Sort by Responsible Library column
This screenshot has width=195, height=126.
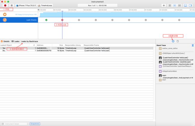(x=73, y=45)
